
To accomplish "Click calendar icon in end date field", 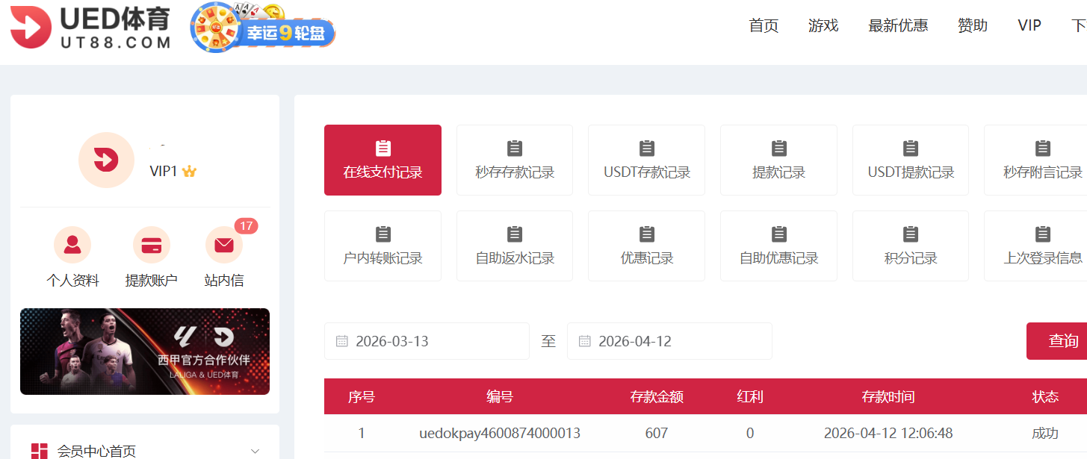I will click(585, 341).
